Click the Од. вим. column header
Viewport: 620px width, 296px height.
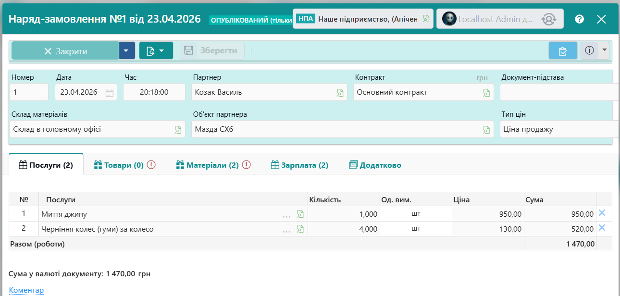pos(416,199)
